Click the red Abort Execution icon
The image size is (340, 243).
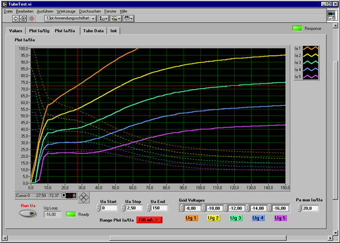click(32, 18)
